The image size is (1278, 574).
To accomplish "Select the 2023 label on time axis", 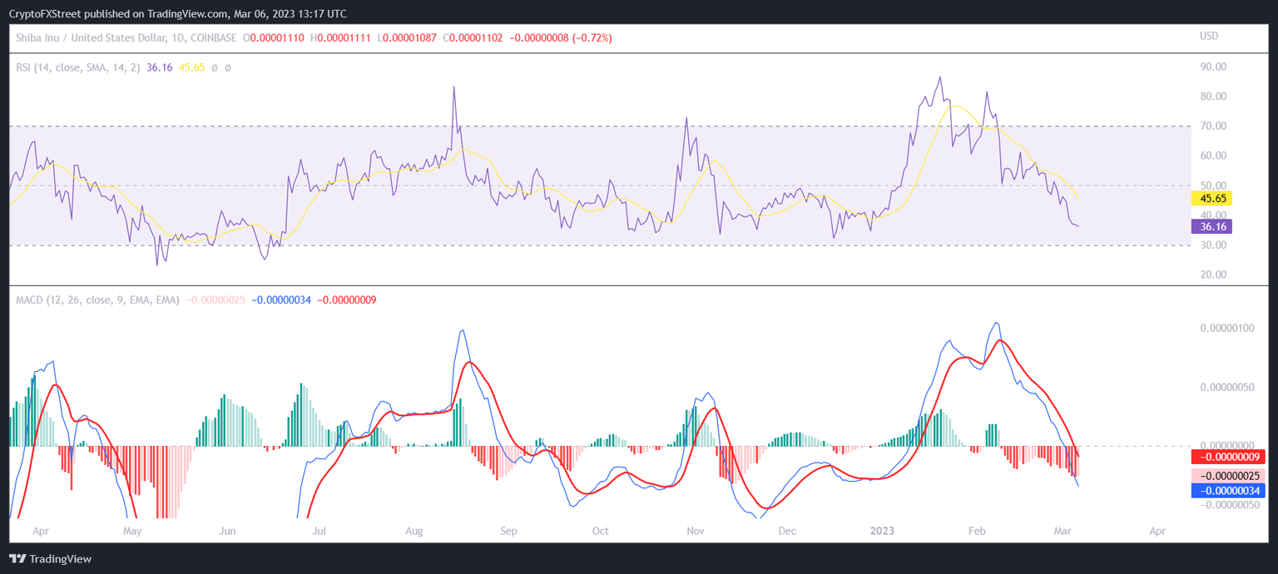I will tap(883, 531).
